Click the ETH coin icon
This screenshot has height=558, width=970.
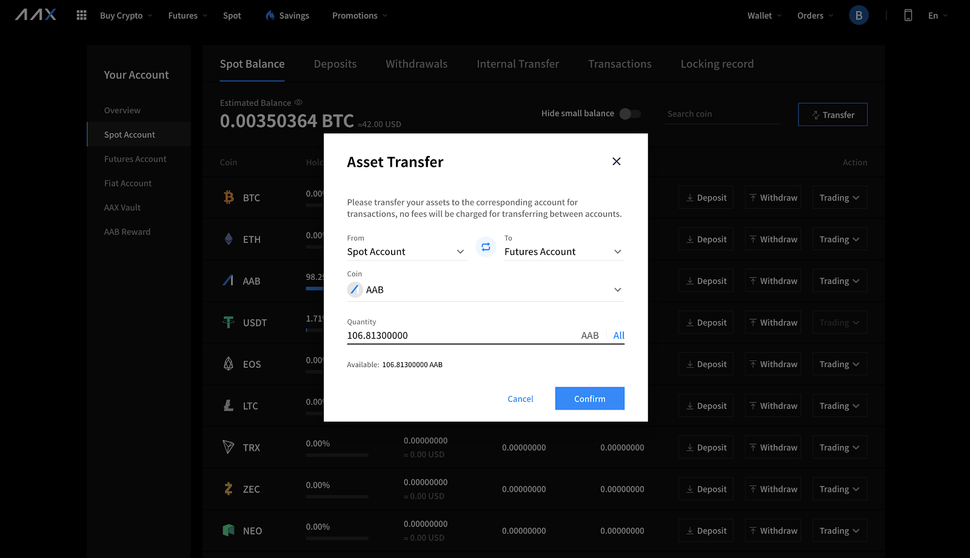pos(229,239)
